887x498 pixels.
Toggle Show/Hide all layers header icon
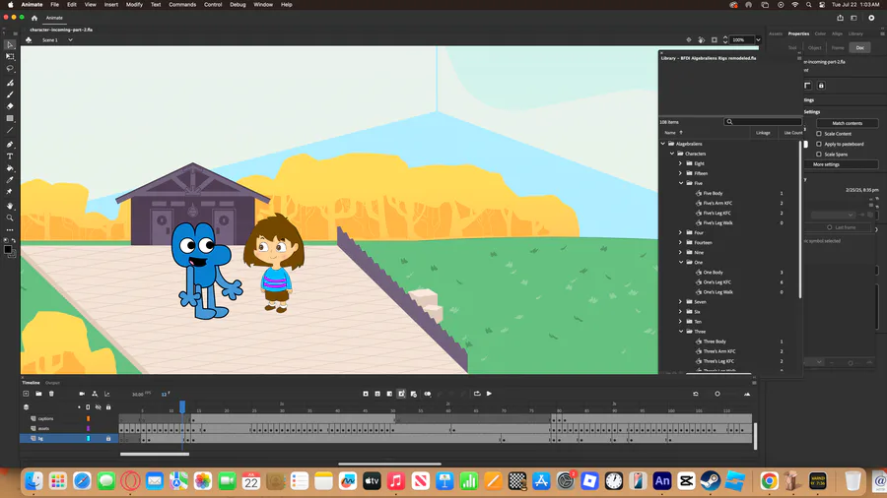click(98, 407)
